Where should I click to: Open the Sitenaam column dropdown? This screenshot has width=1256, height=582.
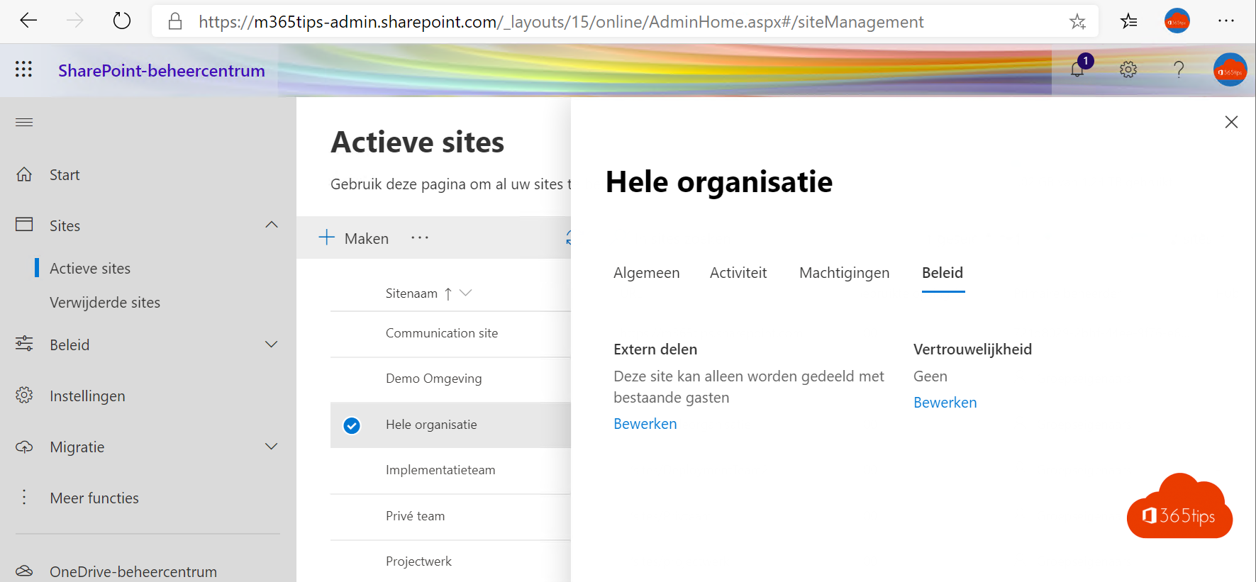coord(466,293)
